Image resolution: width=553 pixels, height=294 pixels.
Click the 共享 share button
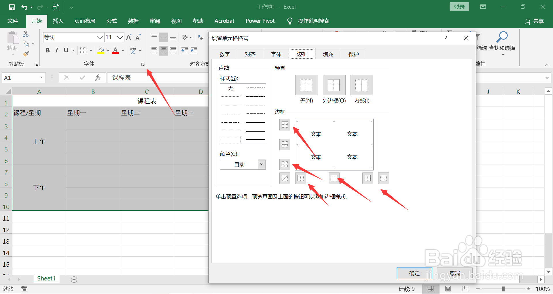coord(534,21)
